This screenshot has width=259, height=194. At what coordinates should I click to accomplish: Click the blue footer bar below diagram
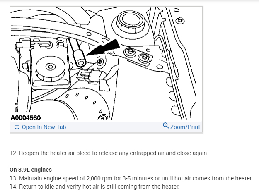[106, 127]
